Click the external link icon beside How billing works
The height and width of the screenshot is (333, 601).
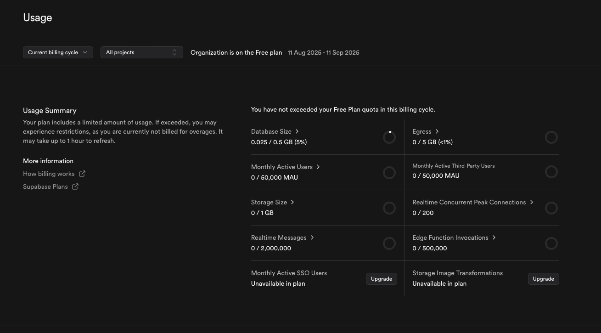point(82,174)
